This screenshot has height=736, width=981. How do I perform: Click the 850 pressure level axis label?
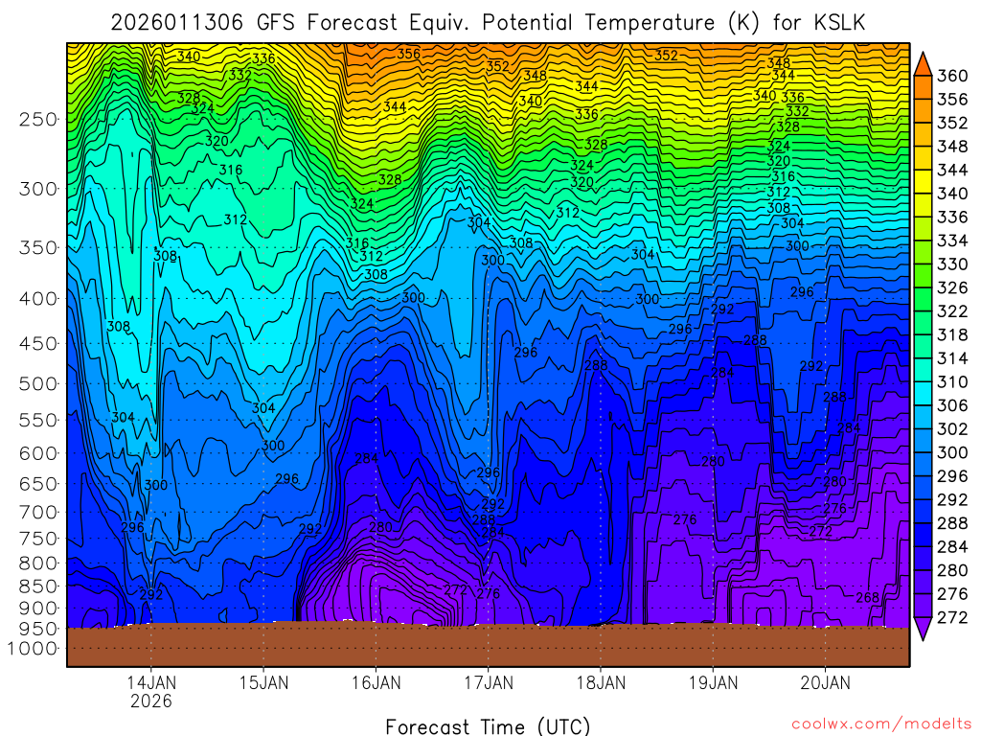[38, 586]
